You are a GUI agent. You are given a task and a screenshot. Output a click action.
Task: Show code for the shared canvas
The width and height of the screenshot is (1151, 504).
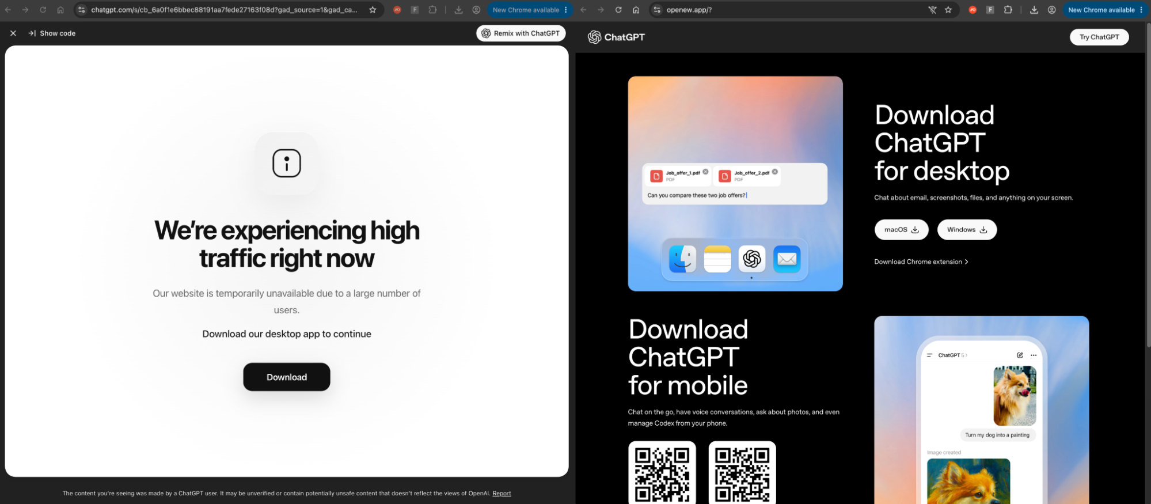[52, 33]
